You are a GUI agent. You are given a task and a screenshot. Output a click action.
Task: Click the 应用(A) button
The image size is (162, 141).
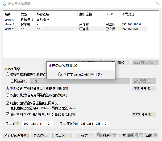(x=128, y=135)
